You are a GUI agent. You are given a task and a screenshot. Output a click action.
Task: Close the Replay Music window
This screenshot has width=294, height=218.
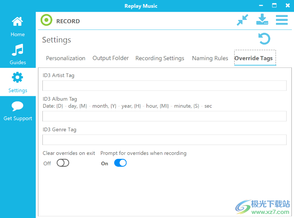coord(288,6)
